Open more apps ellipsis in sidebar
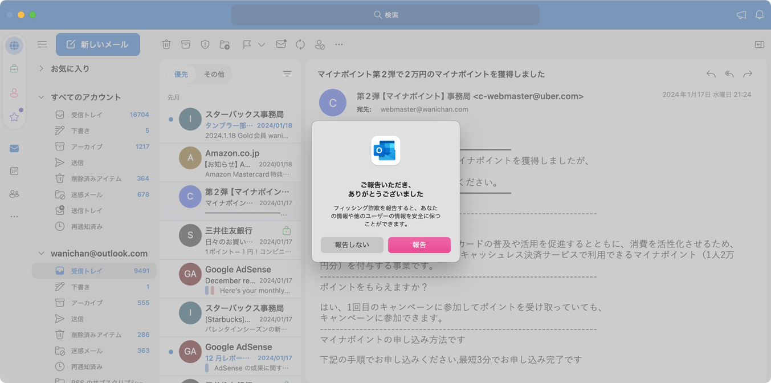Image resolution: width=771 pixels, height=383 pixels. coord(14,217)
